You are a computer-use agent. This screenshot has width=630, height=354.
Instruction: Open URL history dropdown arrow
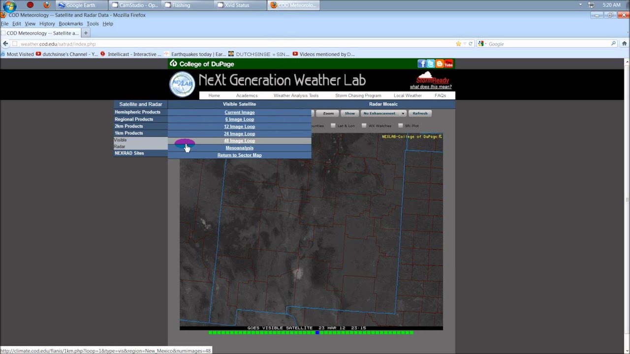tap(465, 44)
